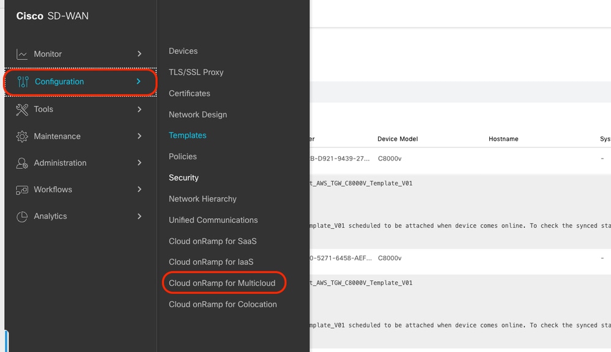Click the Workflows icon
Image resolution: width=611 pixels, height=352 pixels.
coord(22,190)
